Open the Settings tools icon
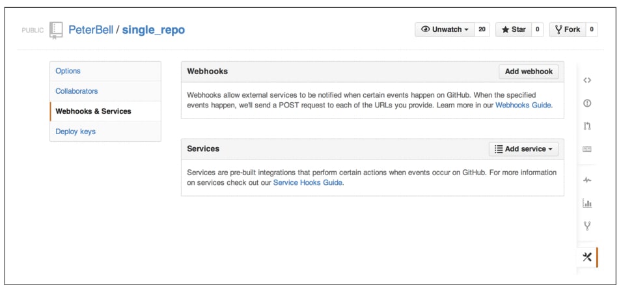 tap(587, 257)
